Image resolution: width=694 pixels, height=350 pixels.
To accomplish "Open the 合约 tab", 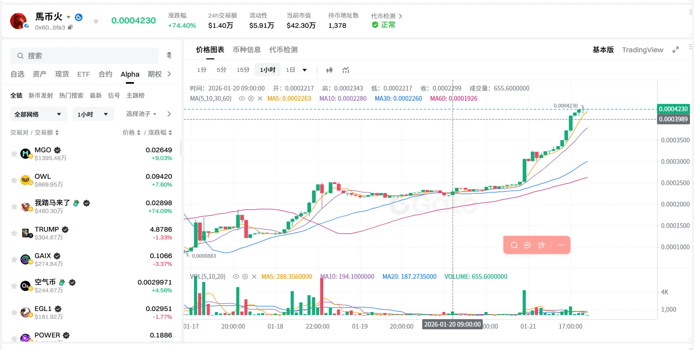I will pyautogui.click(x=105, y=74).
